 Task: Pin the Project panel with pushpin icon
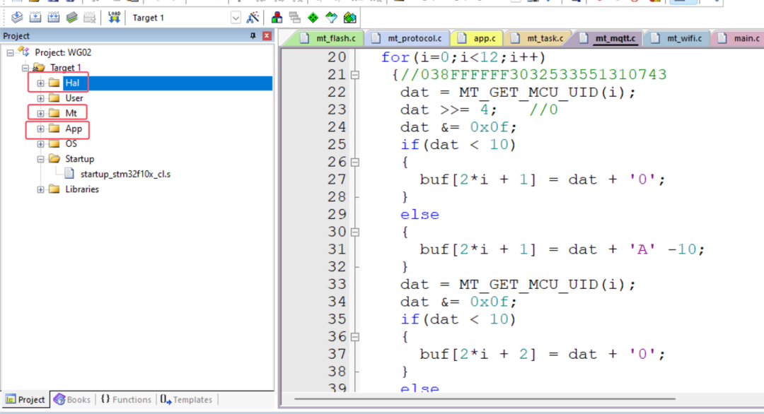click(253, 35)
